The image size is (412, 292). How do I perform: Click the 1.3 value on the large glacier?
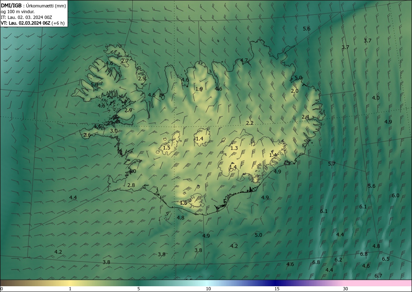point(234,148)
